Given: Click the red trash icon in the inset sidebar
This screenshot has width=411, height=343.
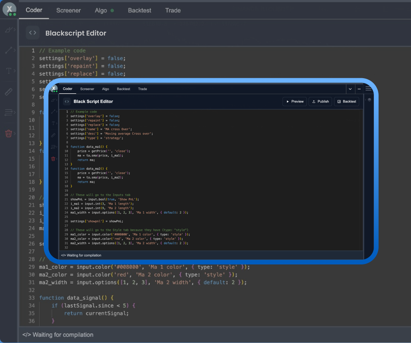Looking at the screenshot, I should pos(53,159).
